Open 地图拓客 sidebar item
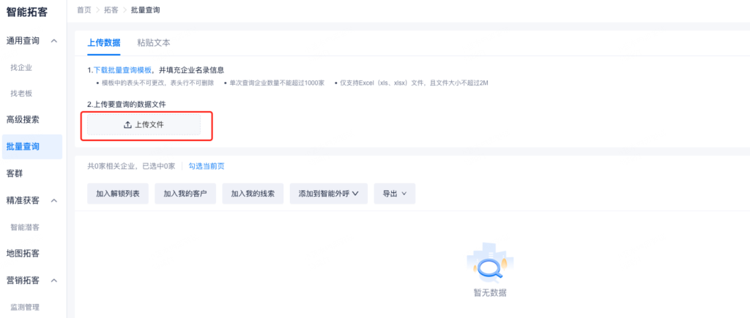 pyautogui.click(x=23, y=254)
